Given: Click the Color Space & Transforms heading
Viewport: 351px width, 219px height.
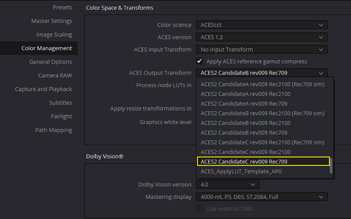Looking at the screenshot, I should pyautogui.click(x=120, y=8).
